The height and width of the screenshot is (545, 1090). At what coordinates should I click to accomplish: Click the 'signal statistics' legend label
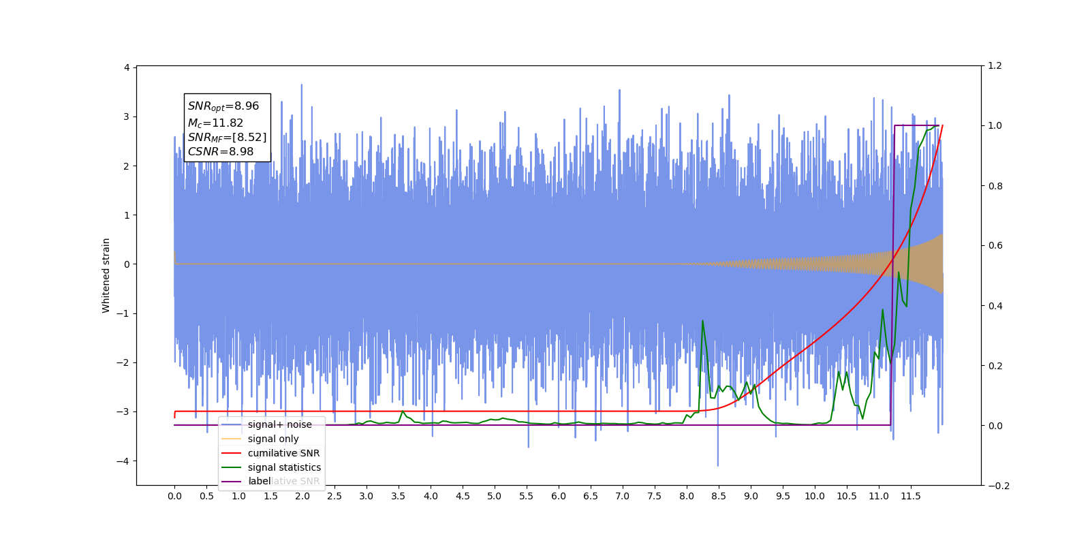284,467
